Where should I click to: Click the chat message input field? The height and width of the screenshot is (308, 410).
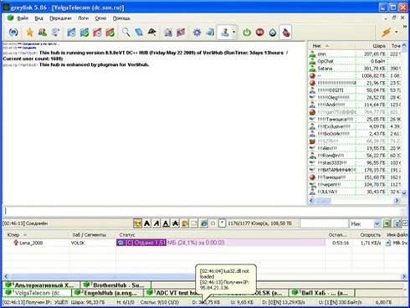203,211
